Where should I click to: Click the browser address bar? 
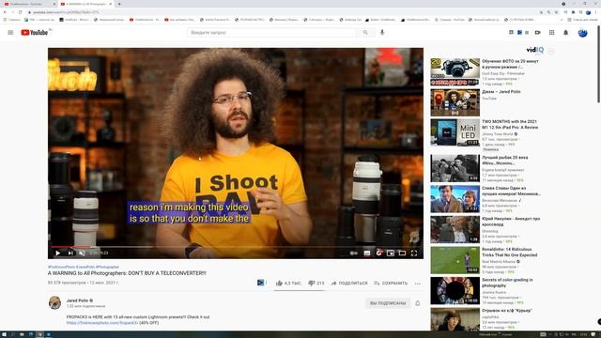pos(284,12)
